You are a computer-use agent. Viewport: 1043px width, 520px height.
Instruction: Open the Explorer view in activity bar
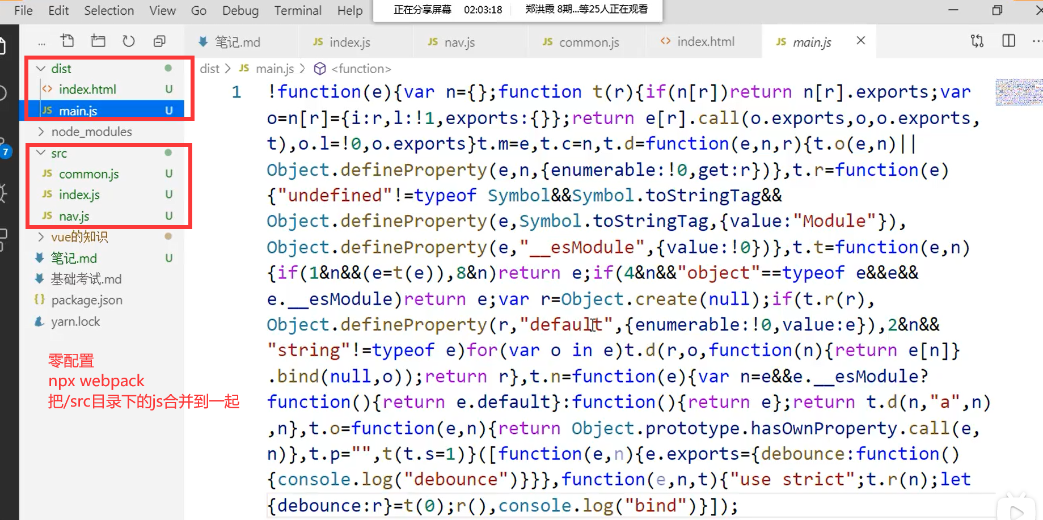[x=3, y=46]
